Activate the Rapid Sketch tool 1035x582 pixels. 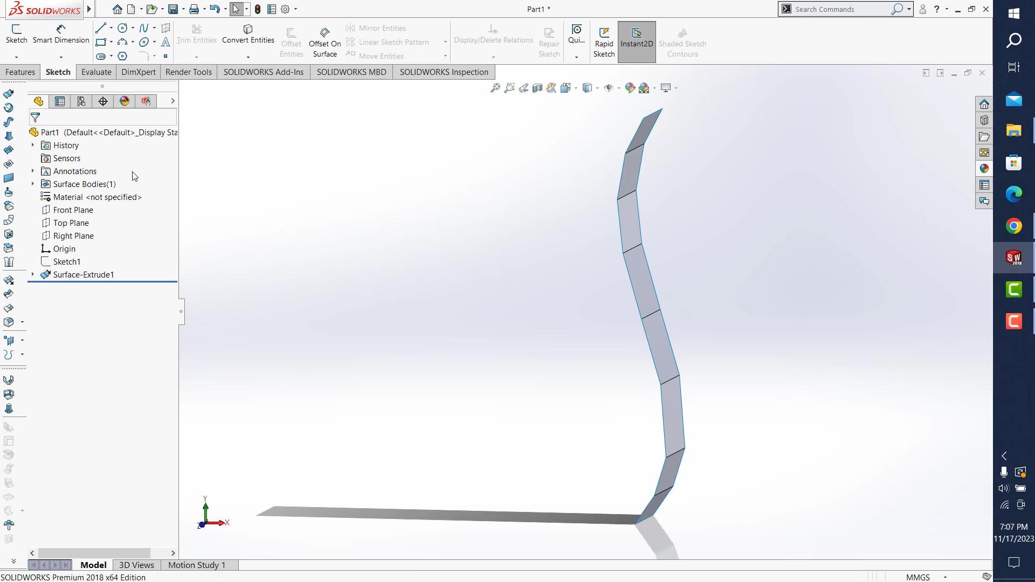(604, 42)
